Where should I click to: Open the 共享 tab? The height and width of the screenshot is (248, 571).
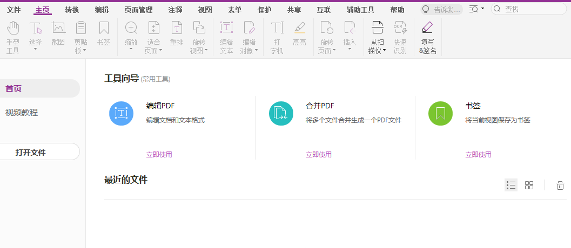tap(294, 10)
